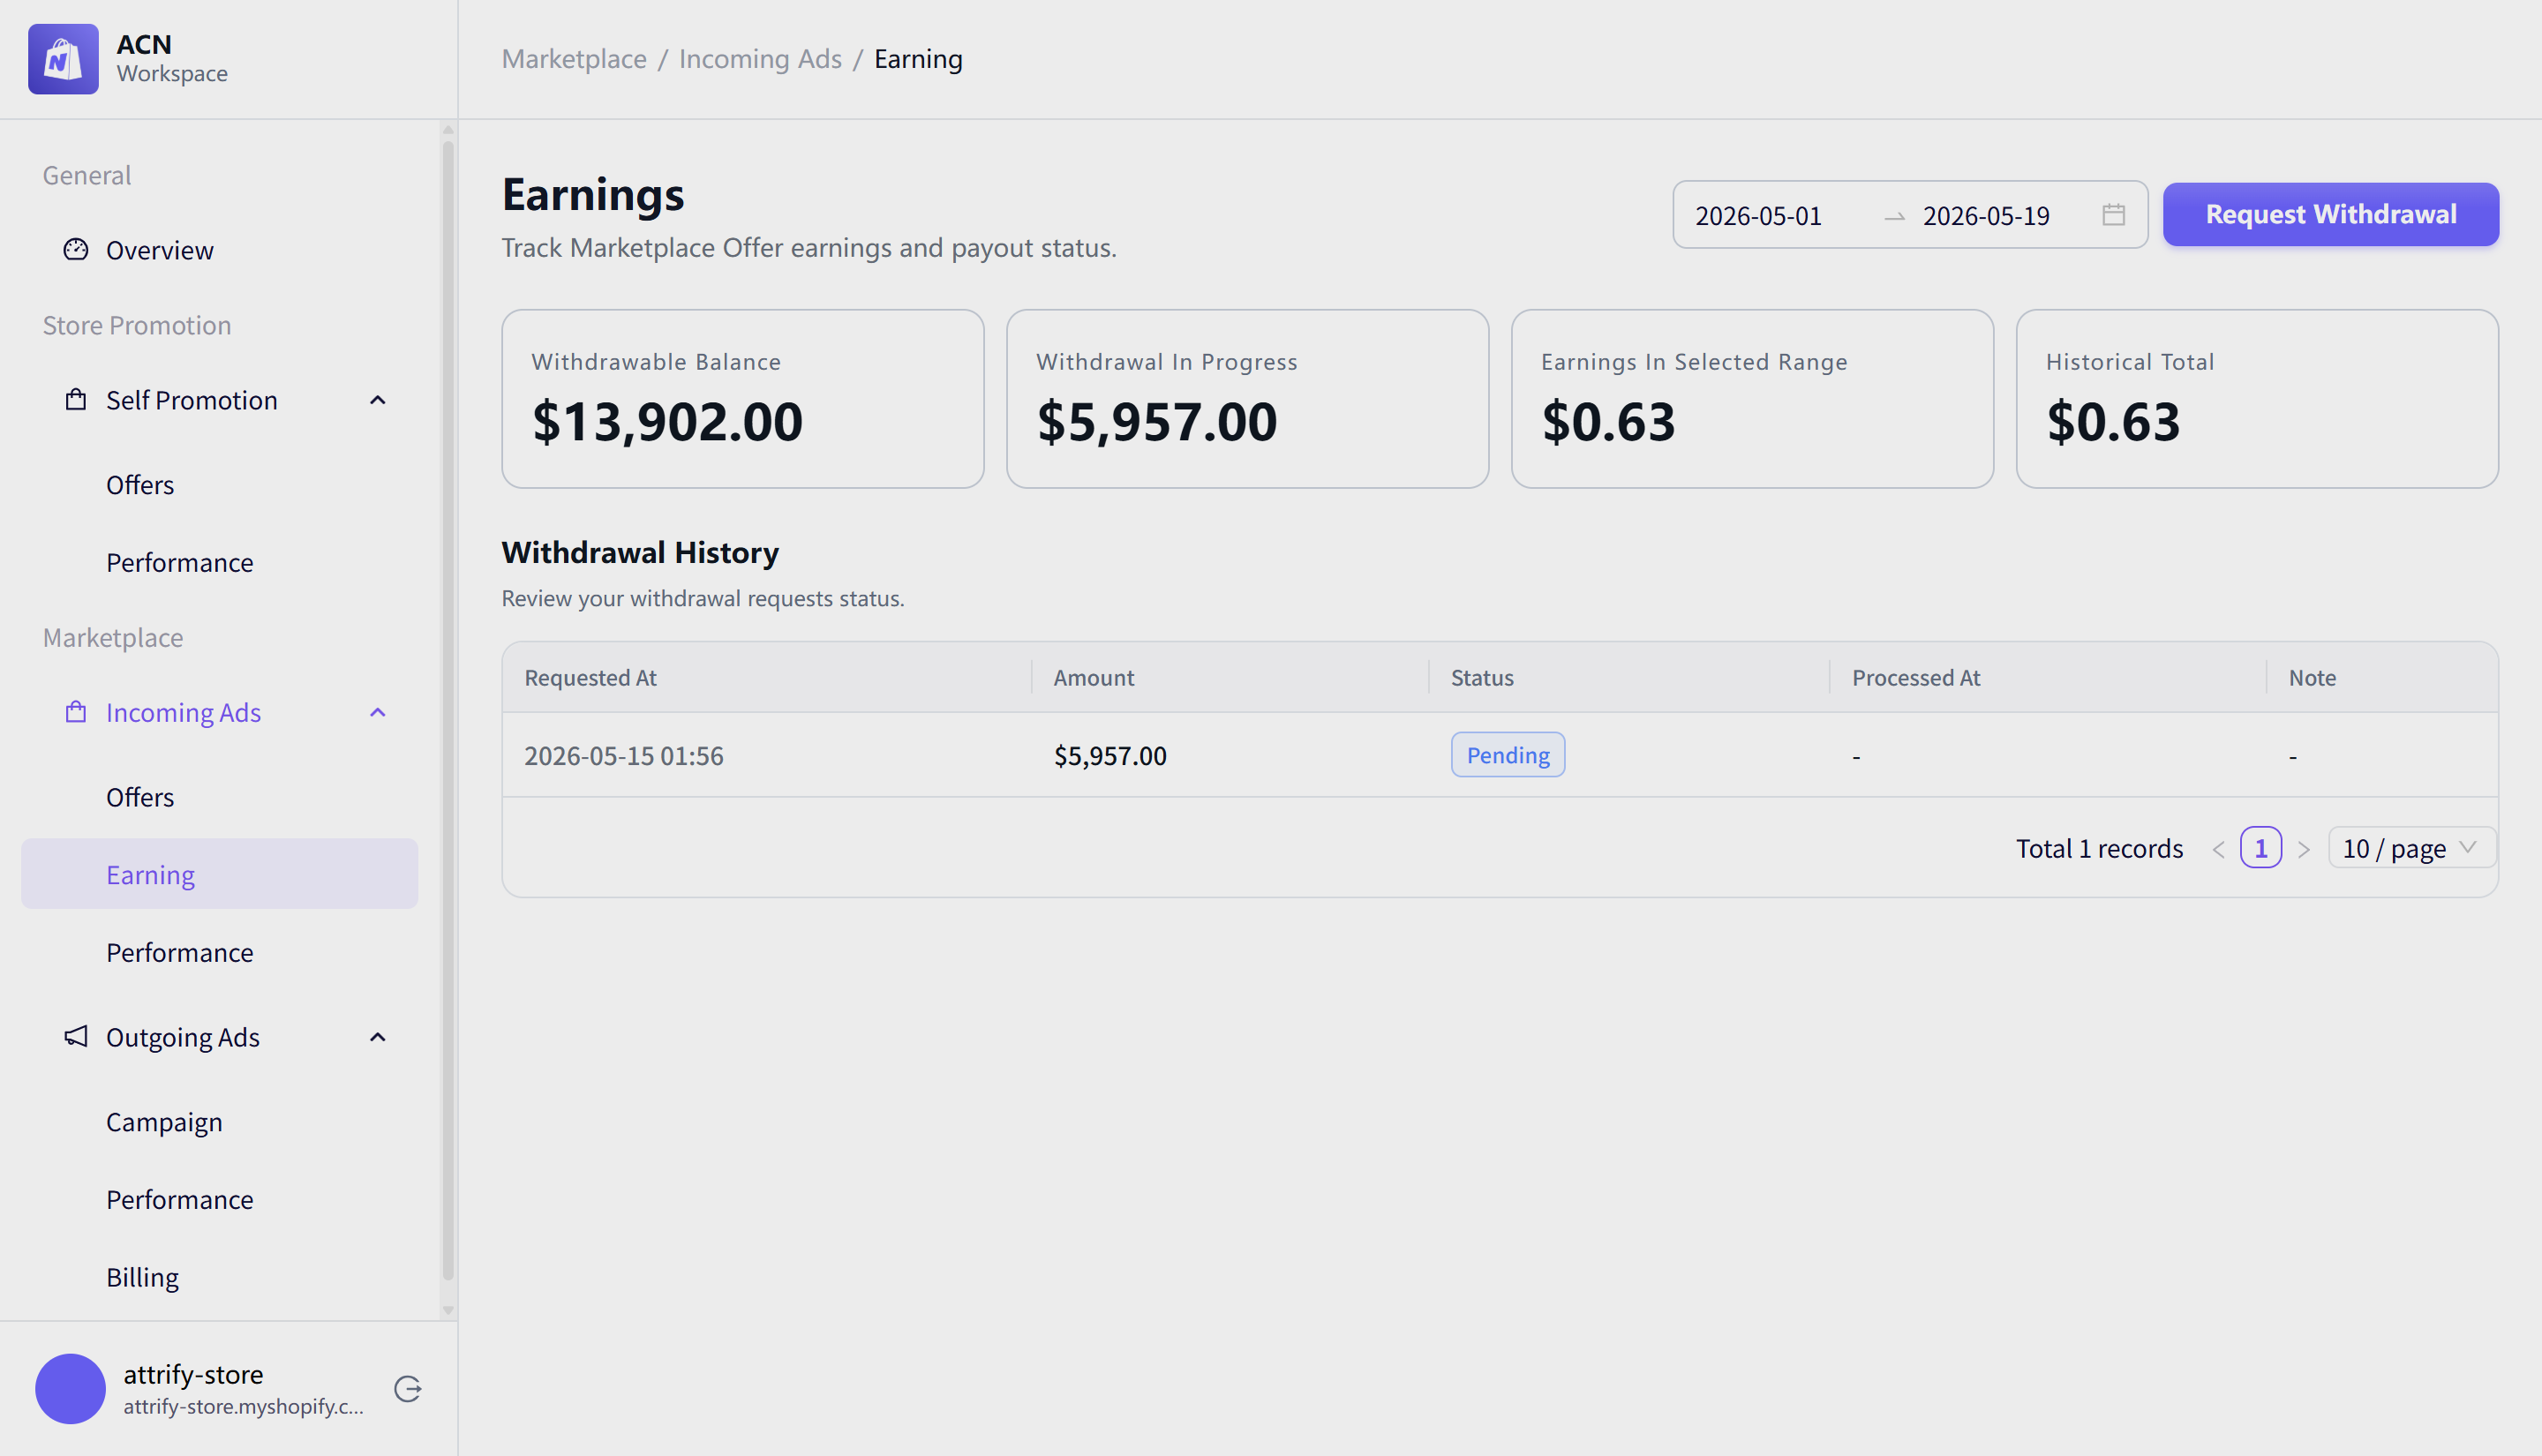Click the Earnings page heading

(x=593, y=194)
